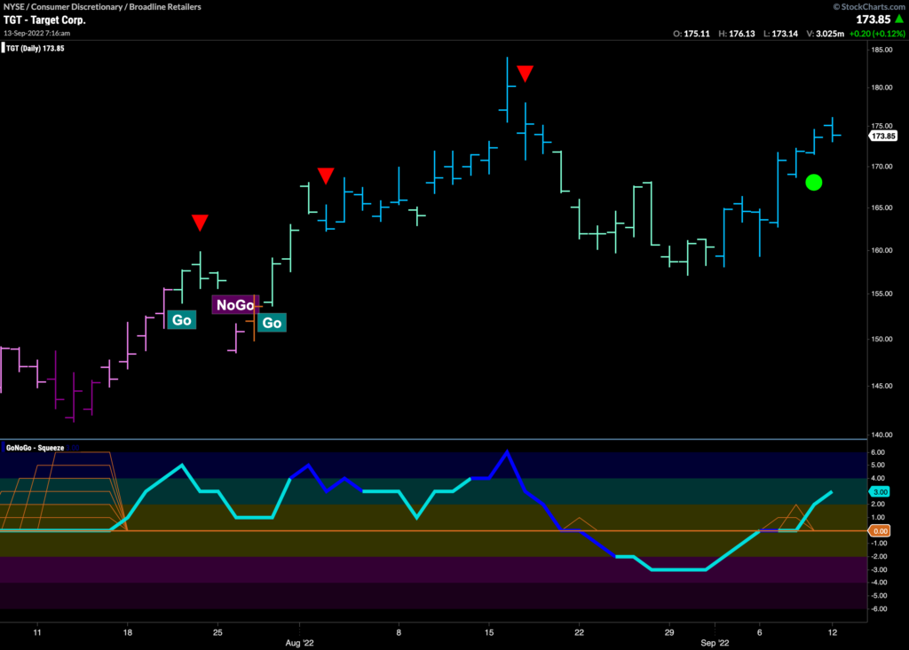Screen dimensions: 909x650
Task: Click the 13-Sep-2022 timestamp text
Action: point(36,33)
